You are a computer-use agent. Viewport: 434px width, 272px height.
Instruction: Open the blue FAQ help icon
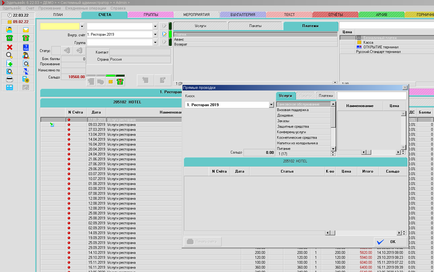point(26,47)
